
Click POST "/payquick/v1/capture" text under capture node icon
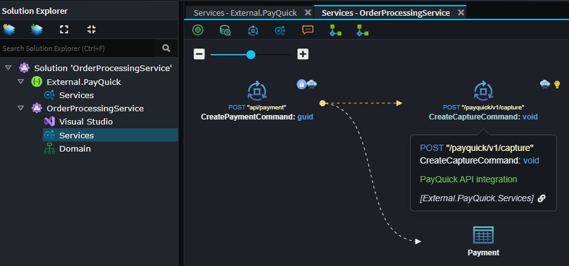coord(483,108)
